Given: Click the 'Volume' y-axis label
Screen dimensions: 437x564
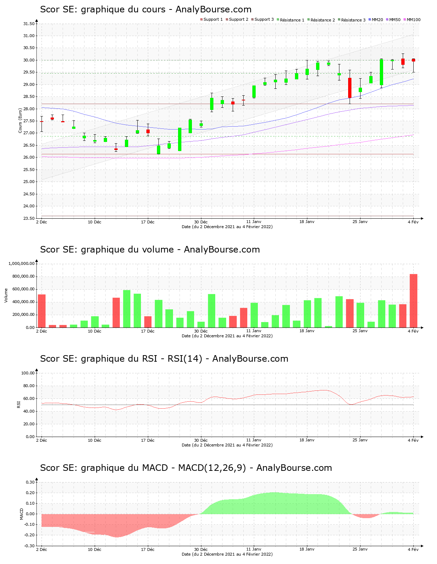Looking at the screenshot, I should click(x=6, y=295).
